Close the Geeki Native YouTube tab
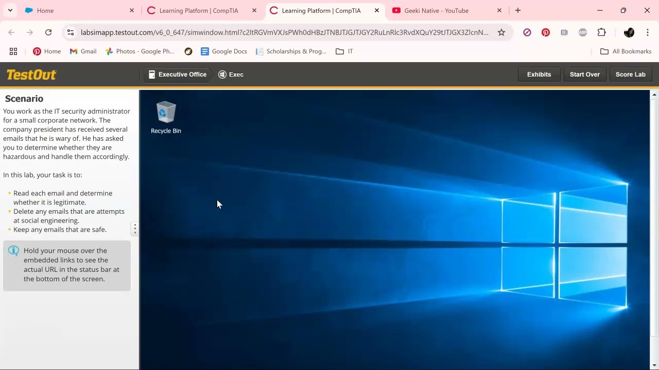The height and width of the screenshot is (370, 659). tap(499, 10)
